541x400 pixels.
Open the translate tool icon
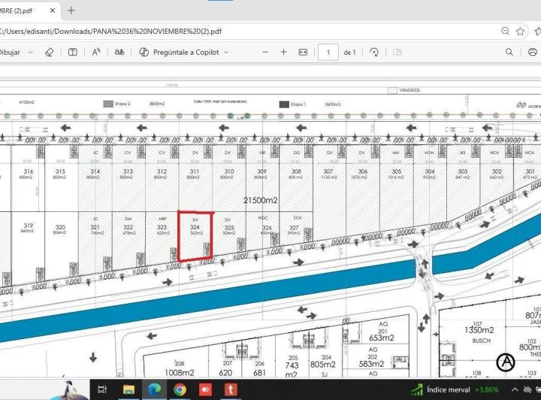119,53
